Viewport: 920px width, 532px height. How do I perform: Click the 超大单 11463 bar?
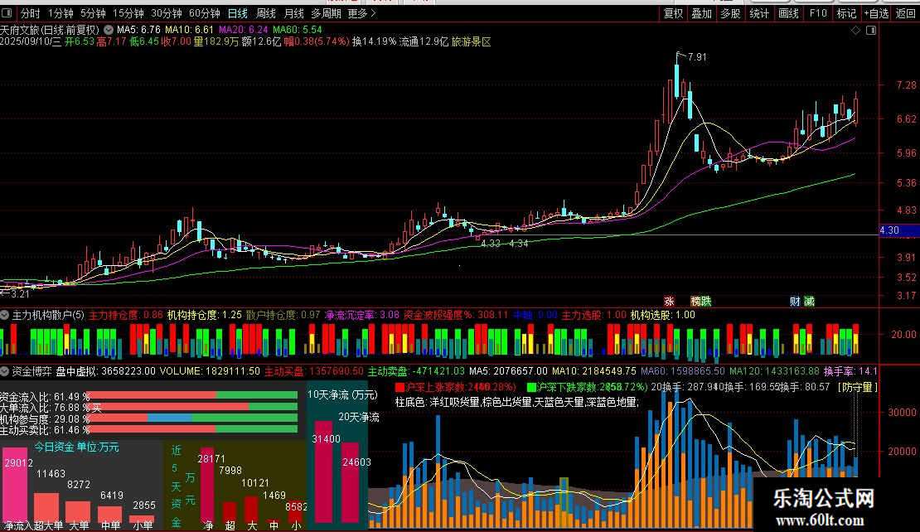(46, 507)
